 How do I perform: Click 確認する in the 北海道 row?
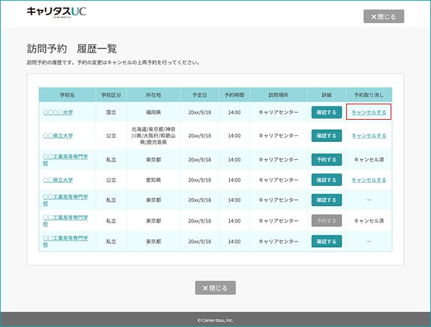click(x=327, y=136)
